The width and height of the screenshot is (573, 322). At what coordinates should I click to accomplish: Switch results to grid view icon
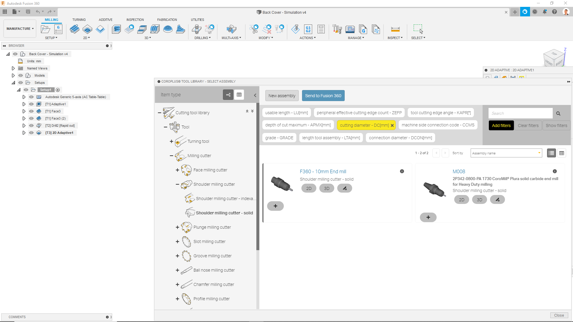[562, 153]
